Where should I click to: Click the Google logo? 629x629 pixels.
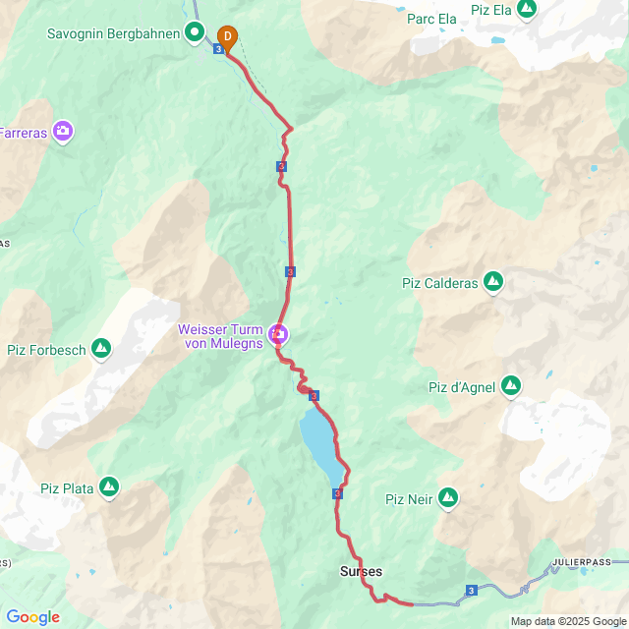(32, 617)
